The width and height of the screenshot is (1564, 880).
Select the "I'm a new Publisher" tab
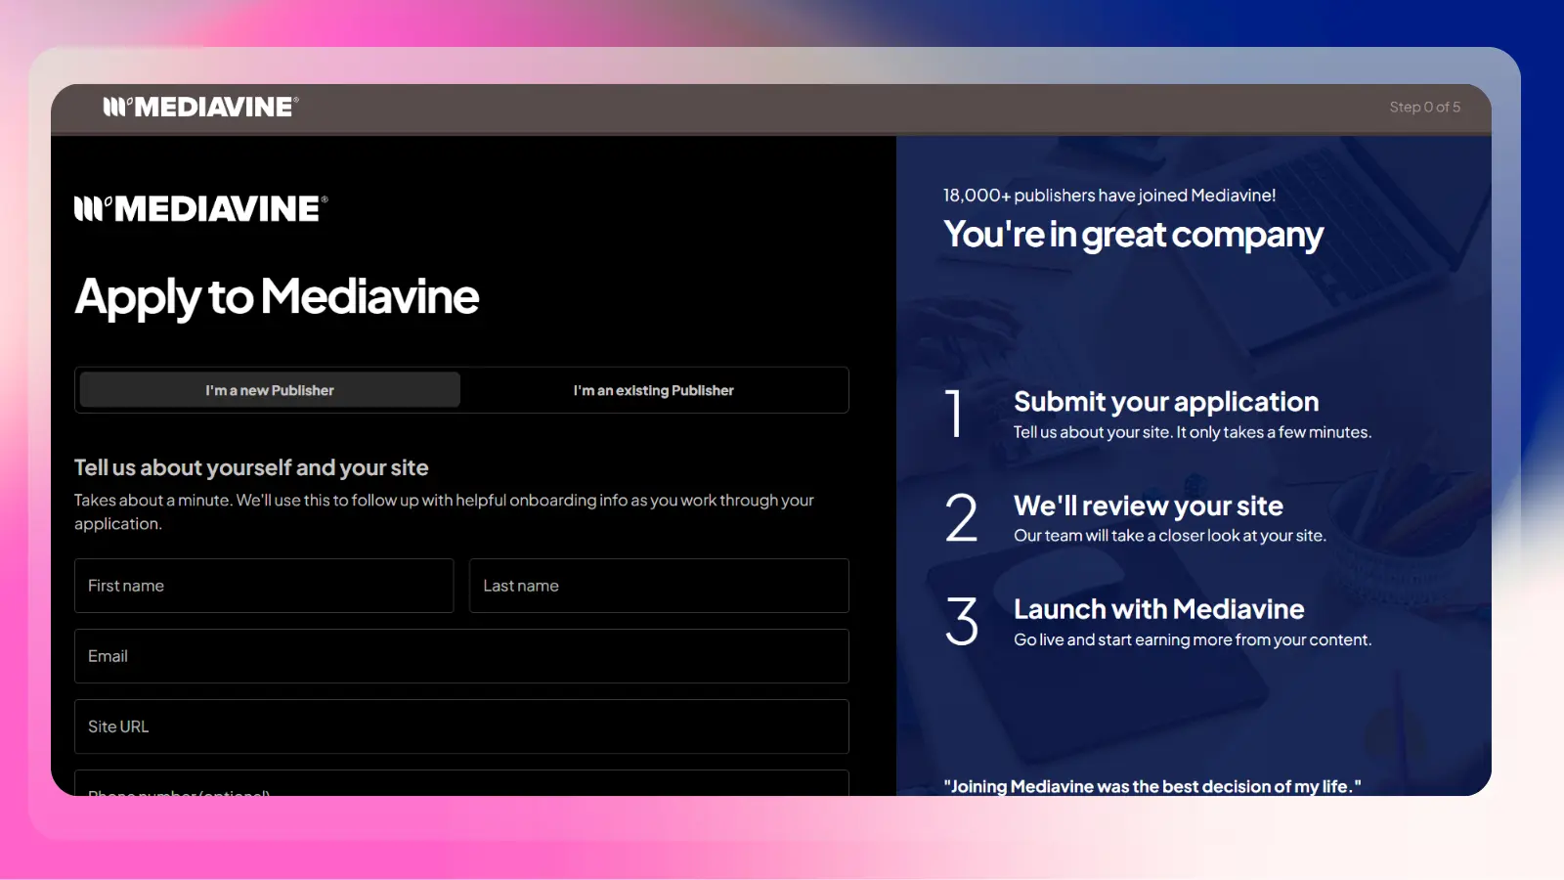point(270,390)
